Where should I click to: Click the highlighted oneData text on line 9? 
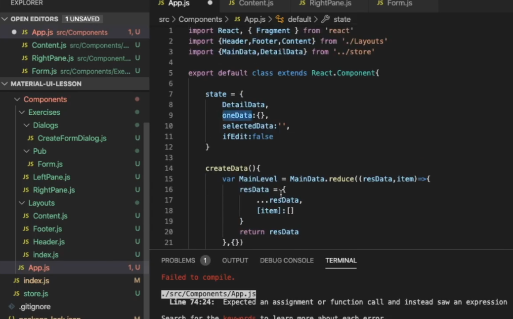[236, 115]
